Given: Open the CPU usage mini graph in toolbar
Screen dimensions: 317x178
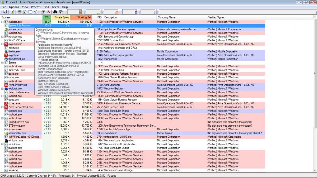Looking at the screenshot, I should pos(75,12).
